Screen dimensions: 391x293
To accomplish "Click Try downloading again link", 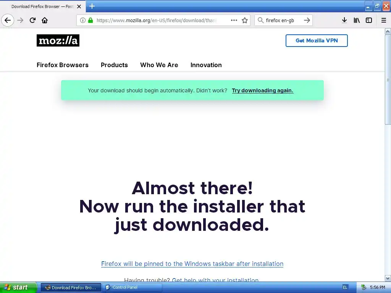I will click(x=263, y=90).
